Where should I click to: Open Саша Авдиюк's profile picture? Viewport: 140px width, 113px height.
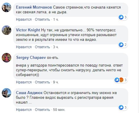point(6,93)
